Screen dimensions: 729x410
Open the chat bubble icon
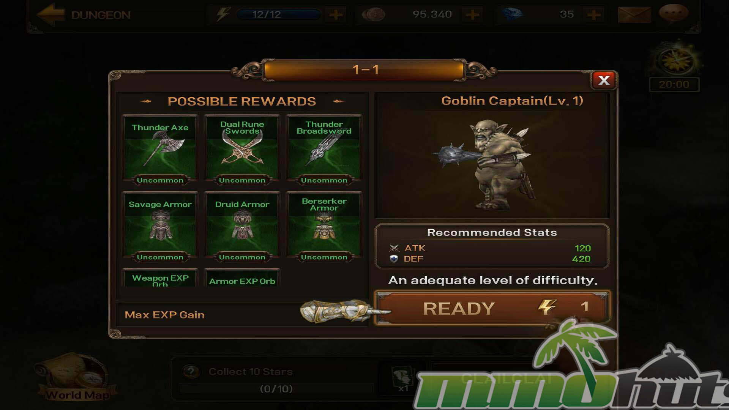(674, 14)
